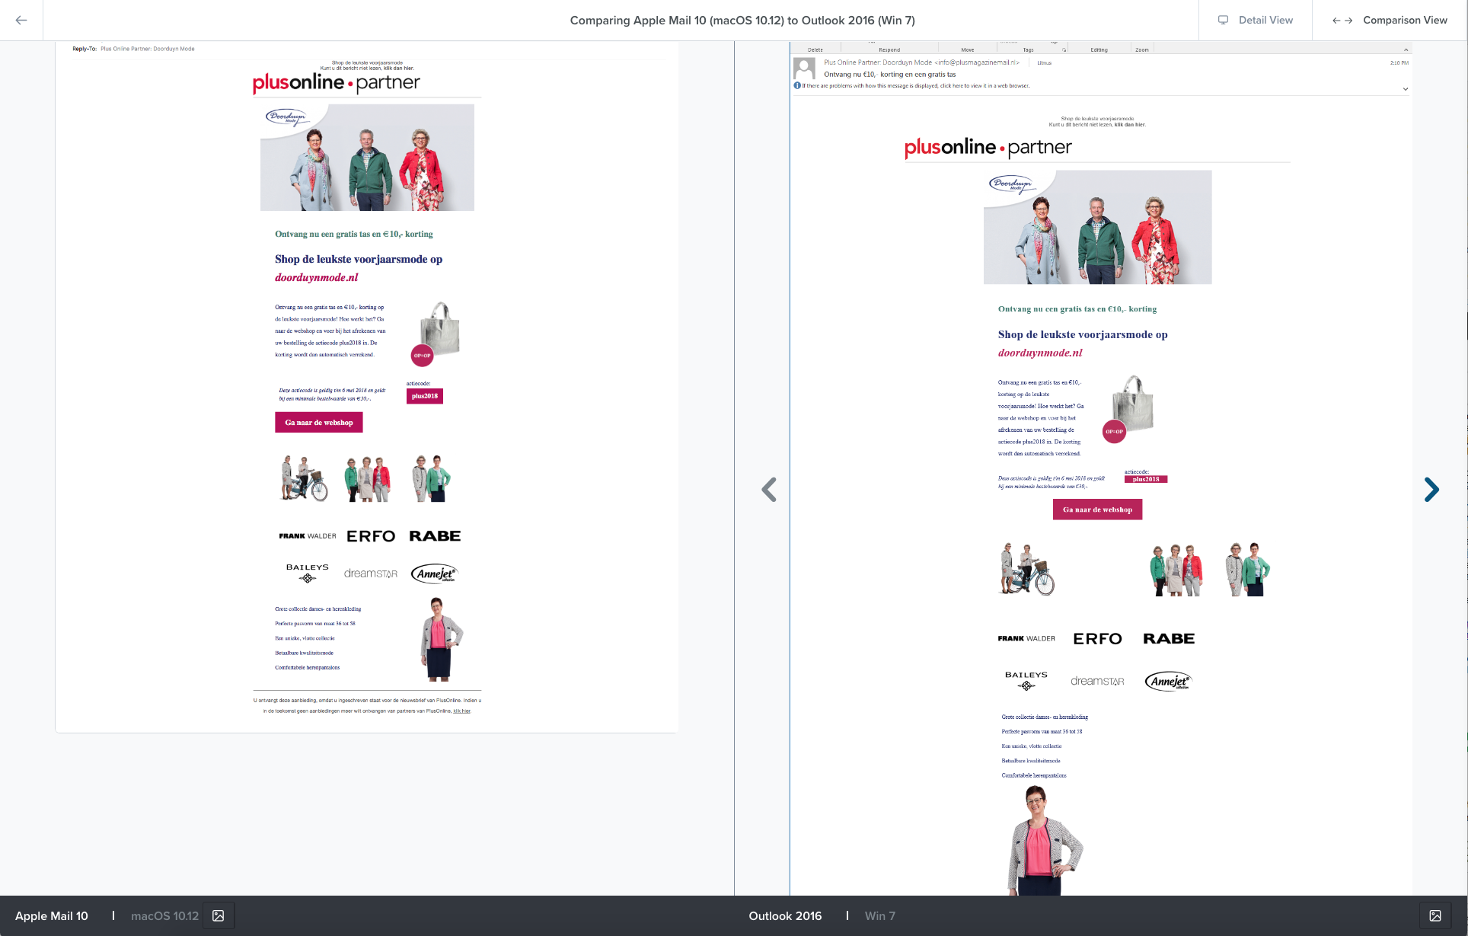Click bicycle models image in Apple Mail preview
Viewport: 1468px width, 936px height.
click(305, 478)
